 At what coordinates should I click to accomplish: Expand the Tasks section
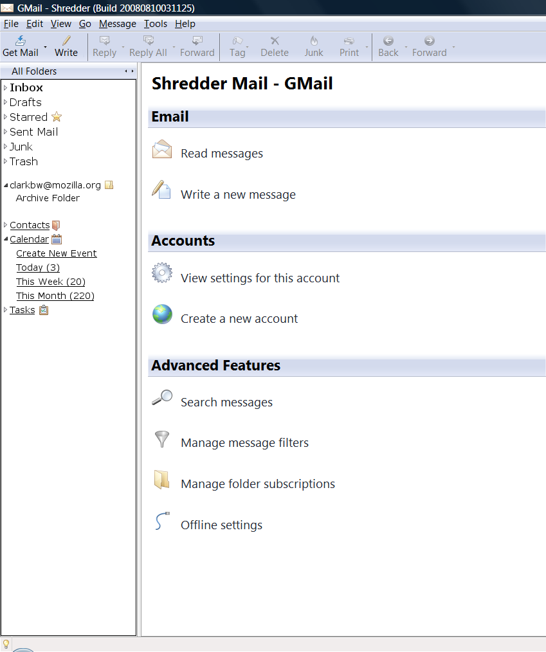coord(5,310)
